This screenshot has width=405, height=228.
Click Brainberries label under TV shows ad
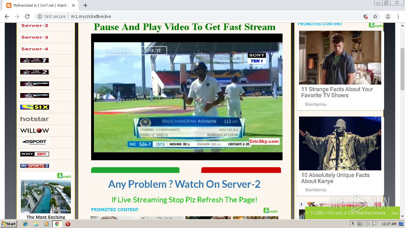[x=316, y=104]
